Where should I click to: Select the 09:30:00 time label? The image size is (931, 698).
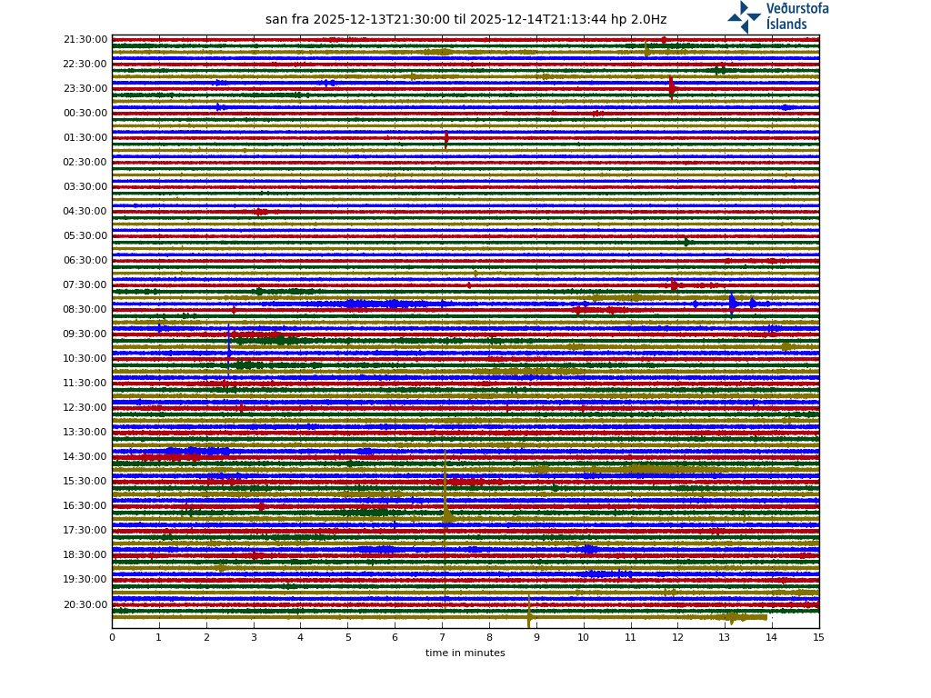pyautogui.click(x=85, y=334)
